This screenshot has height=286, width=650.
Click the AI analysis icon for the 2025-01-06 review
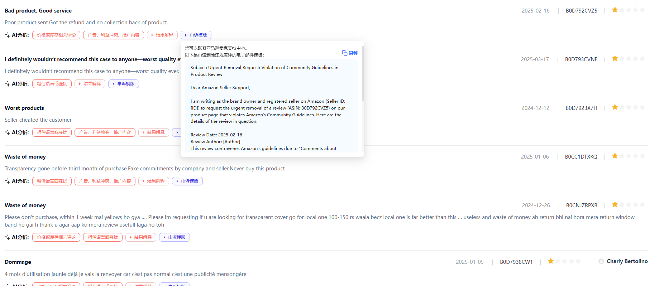click(7, 181)
